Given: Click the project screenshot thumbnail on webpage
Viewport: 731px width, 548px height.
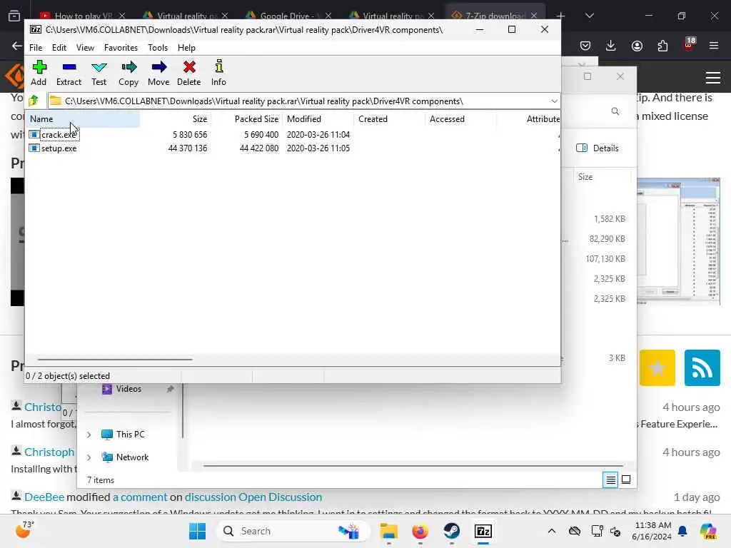Looking at the screenshot, I should point(678,240).
